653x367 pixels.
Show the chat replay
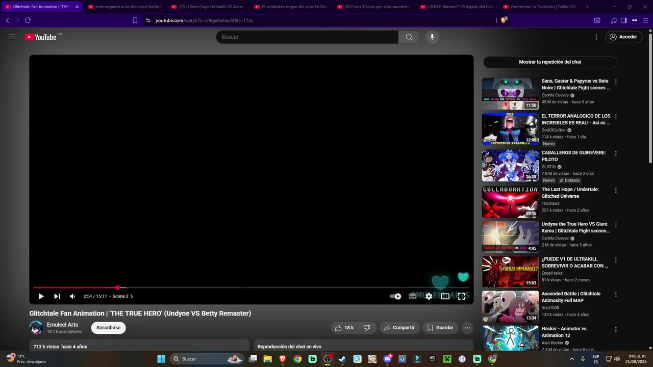550,62
